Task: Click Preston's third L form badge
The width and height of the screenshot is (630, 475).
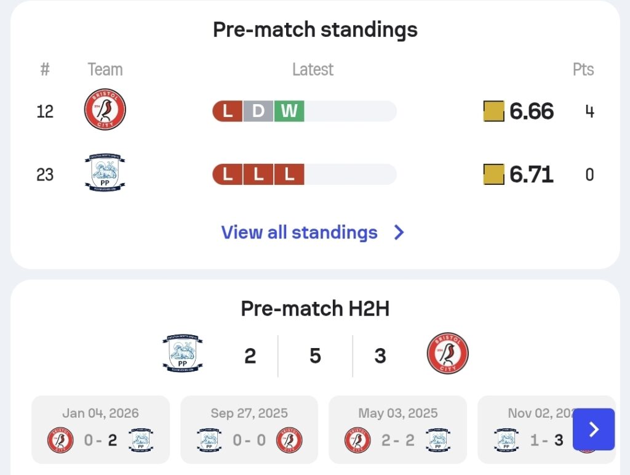Action: [x=289, y=174]
